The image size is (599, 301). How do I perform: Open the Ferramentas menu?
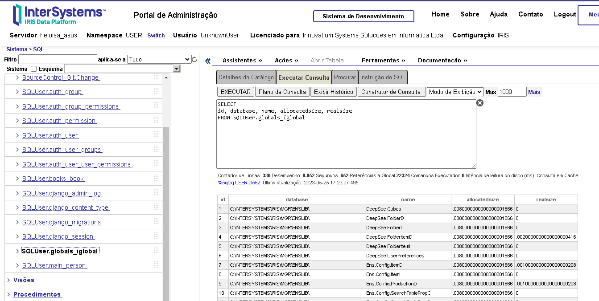[383, 60]
